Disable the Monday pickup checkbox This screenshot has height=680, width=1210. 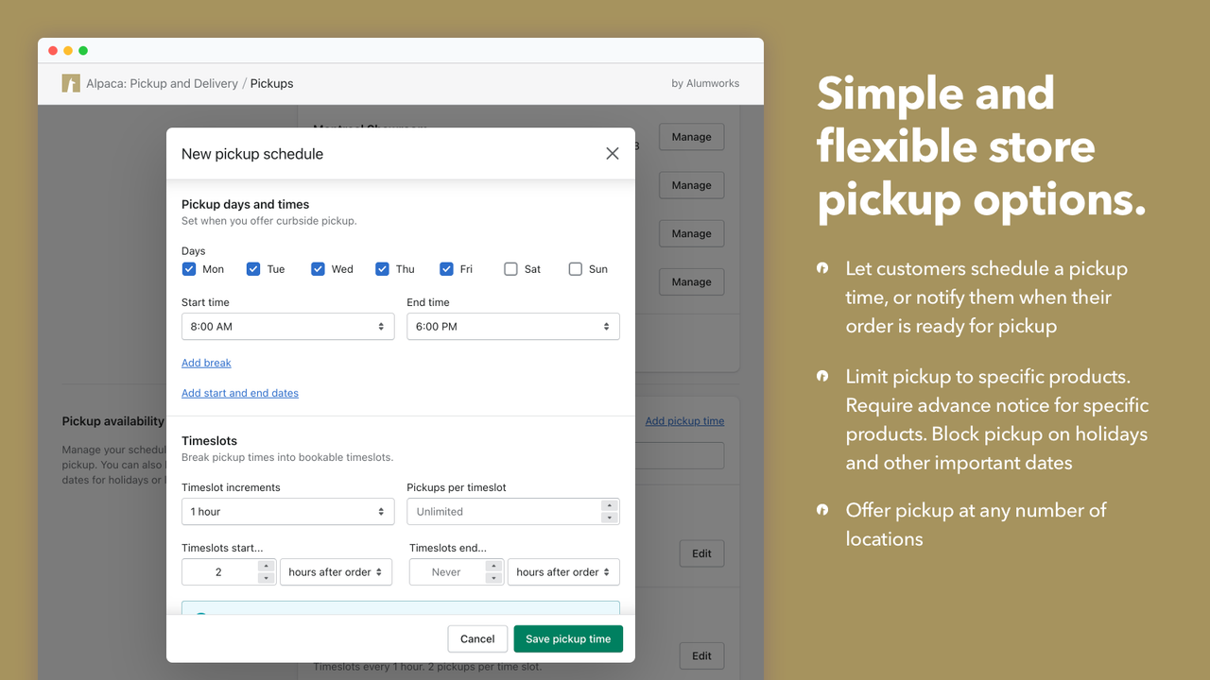tap(189, 268)
